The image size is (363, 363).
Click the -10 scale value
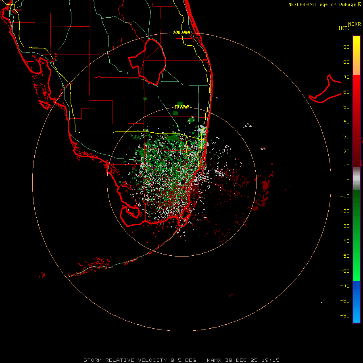point(345,196)
